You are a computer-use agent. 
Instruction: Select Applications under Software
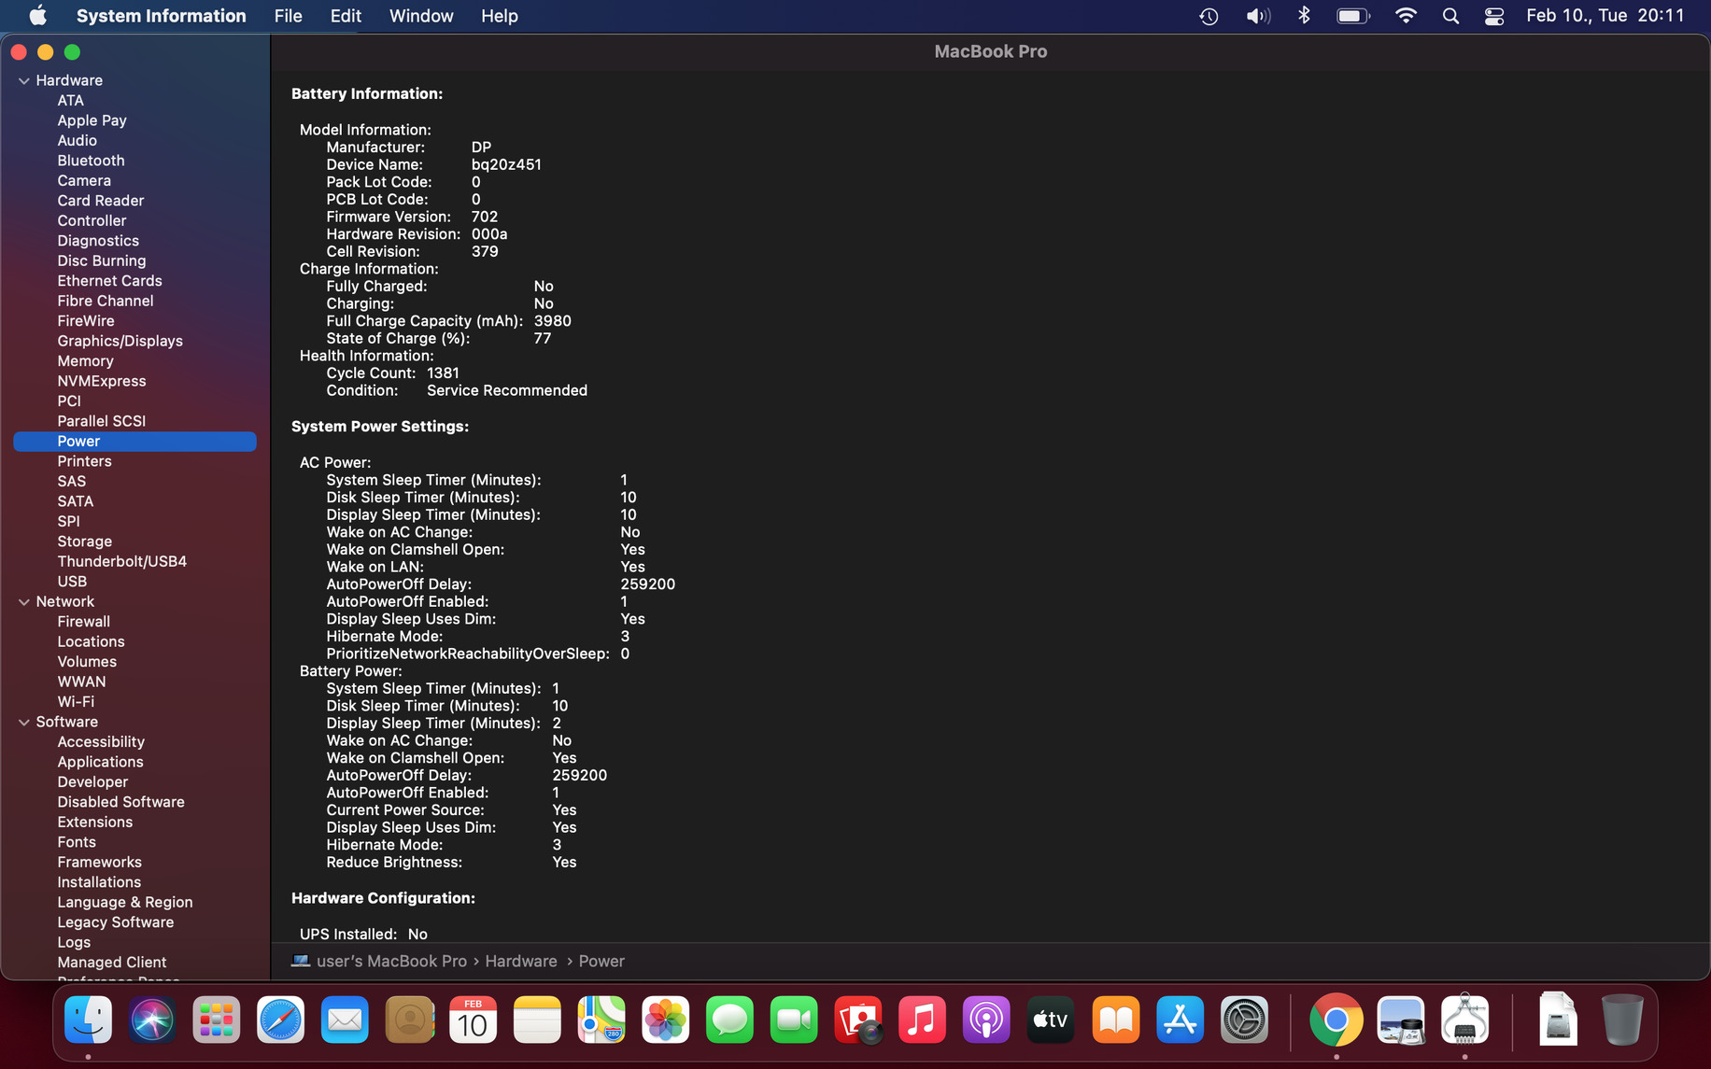pyautogui.click(x=100, y=762)
